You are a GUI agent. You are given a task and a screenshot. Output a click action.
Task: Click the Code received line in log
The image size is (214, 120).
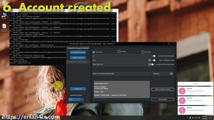coord(101,83)
